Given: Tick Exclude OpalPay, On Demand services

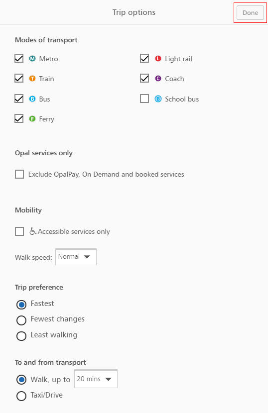Looking at the screenshot, I should [x=19, y=174].
